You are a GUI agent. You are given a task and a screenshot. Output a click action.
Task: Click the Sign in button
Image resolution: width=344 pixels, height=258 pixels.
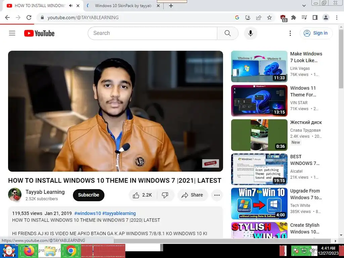[316, 33]
